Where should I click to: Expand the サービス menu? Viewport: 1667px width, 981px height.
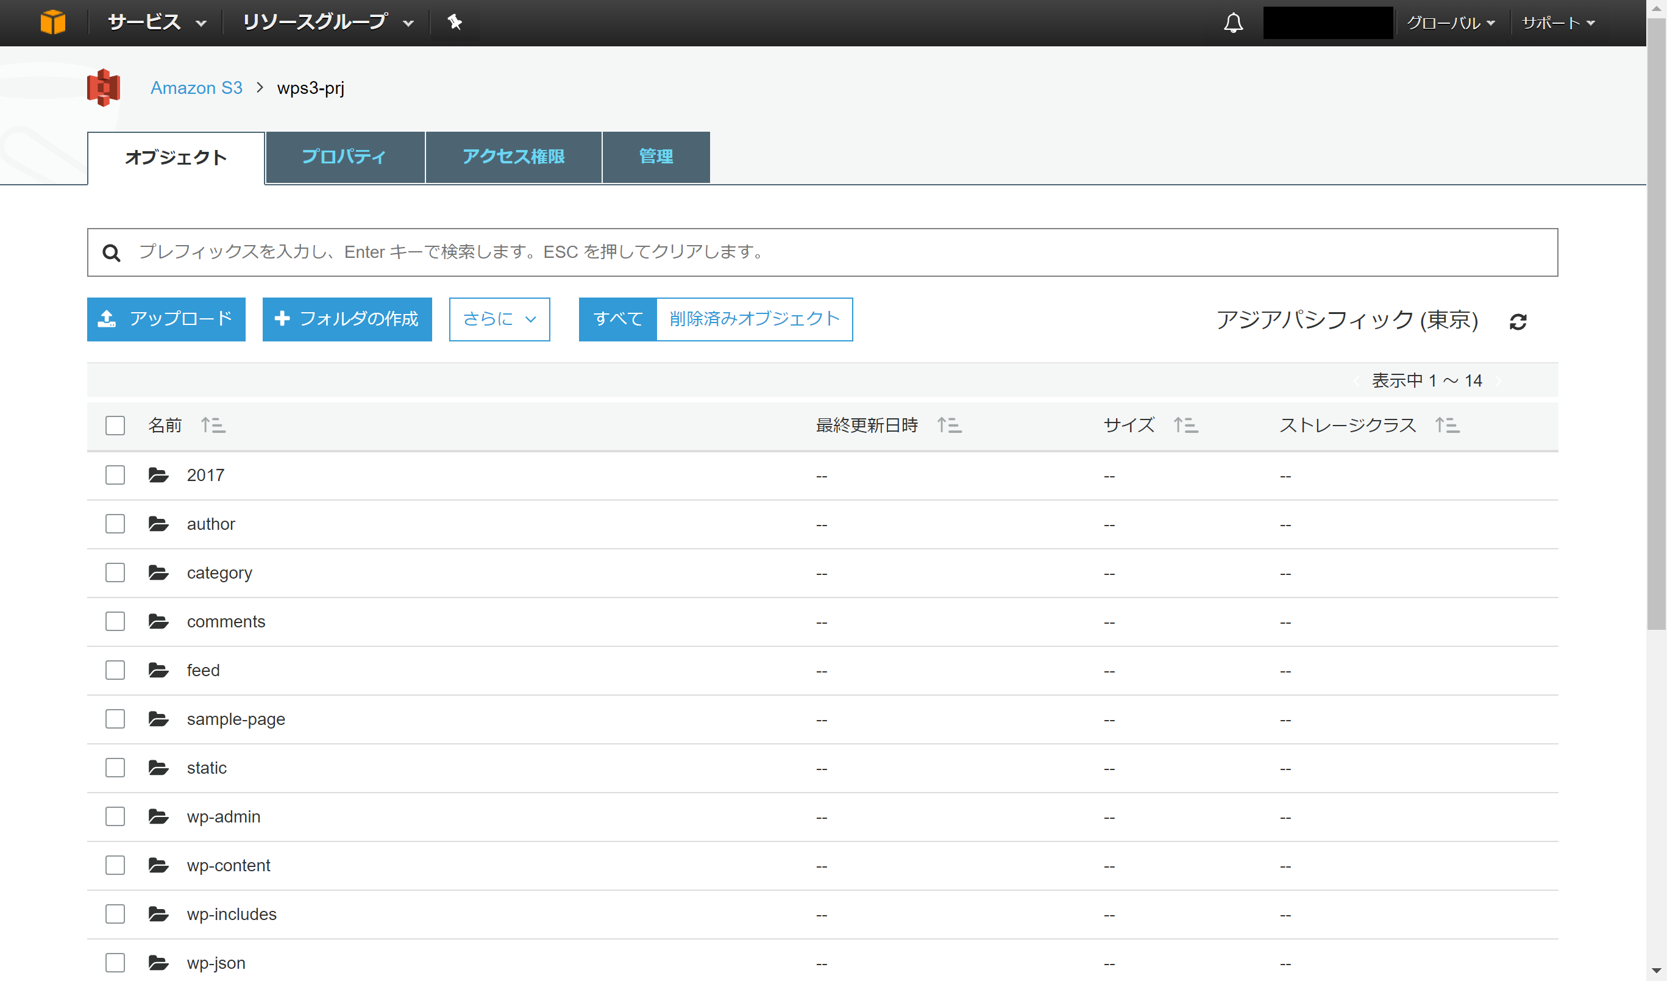tap(157, 23)
